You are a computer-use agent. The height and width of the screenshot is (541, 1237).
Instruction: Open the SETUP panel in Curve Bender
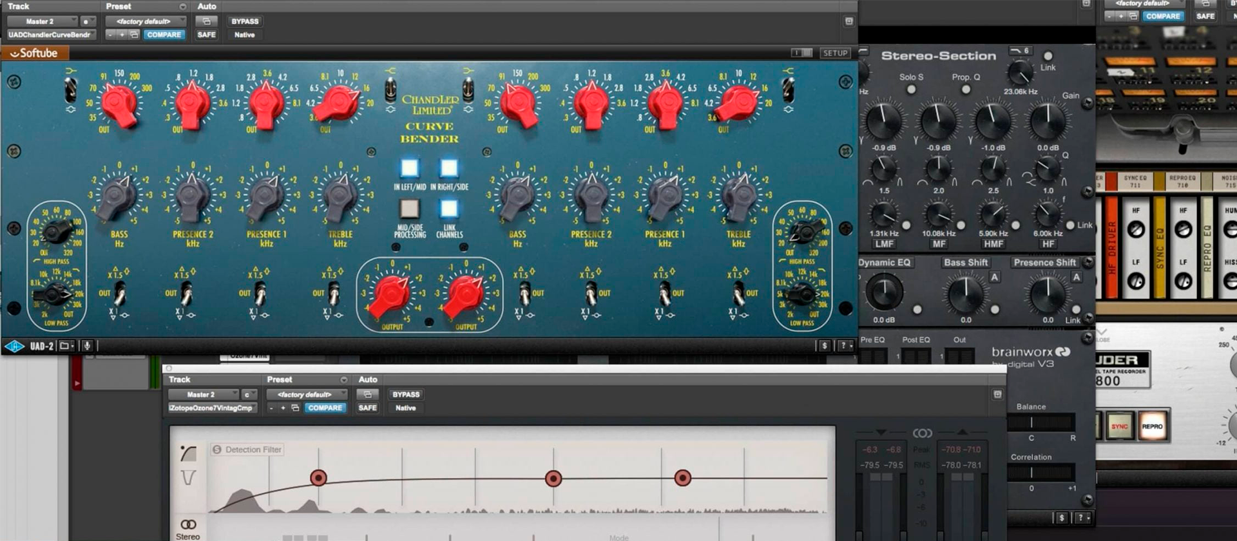(835, 53)
